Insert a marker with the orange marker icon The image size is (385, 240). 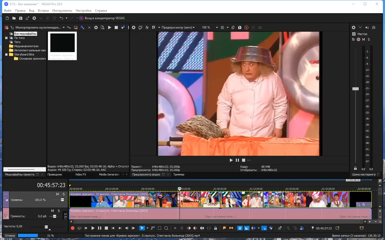pos(224,228)
